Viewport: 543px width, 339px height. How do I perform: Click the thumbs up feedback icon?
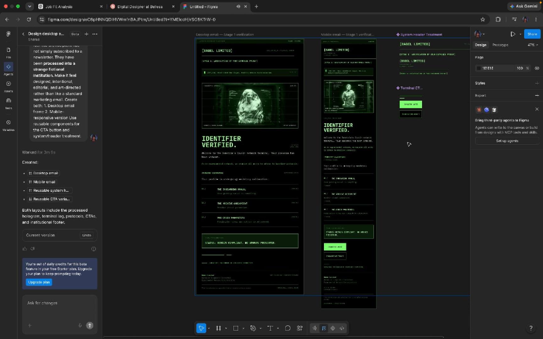(x=25, y=249)
